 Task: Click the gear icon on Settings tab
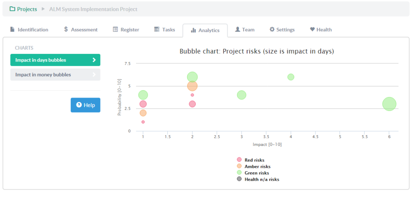(x=272, y=30)
